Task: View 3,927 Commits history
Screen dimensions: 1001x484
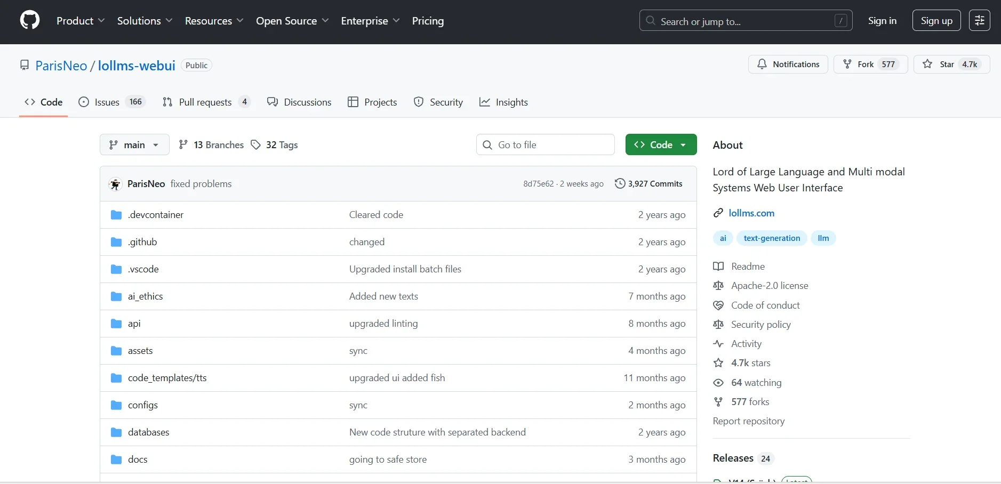Action: click(x=648, y=184)
